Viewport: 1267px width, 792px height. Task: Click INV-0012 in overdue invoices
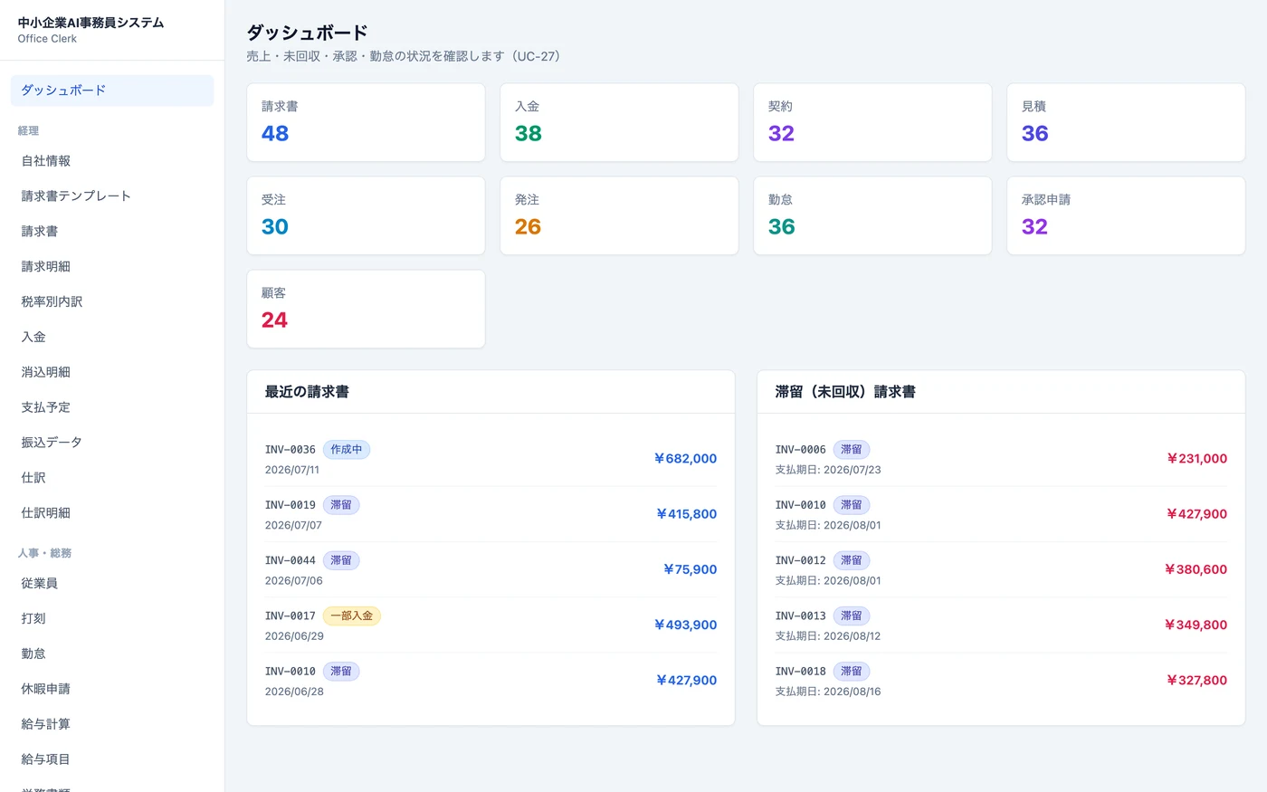tap(801, 560)
